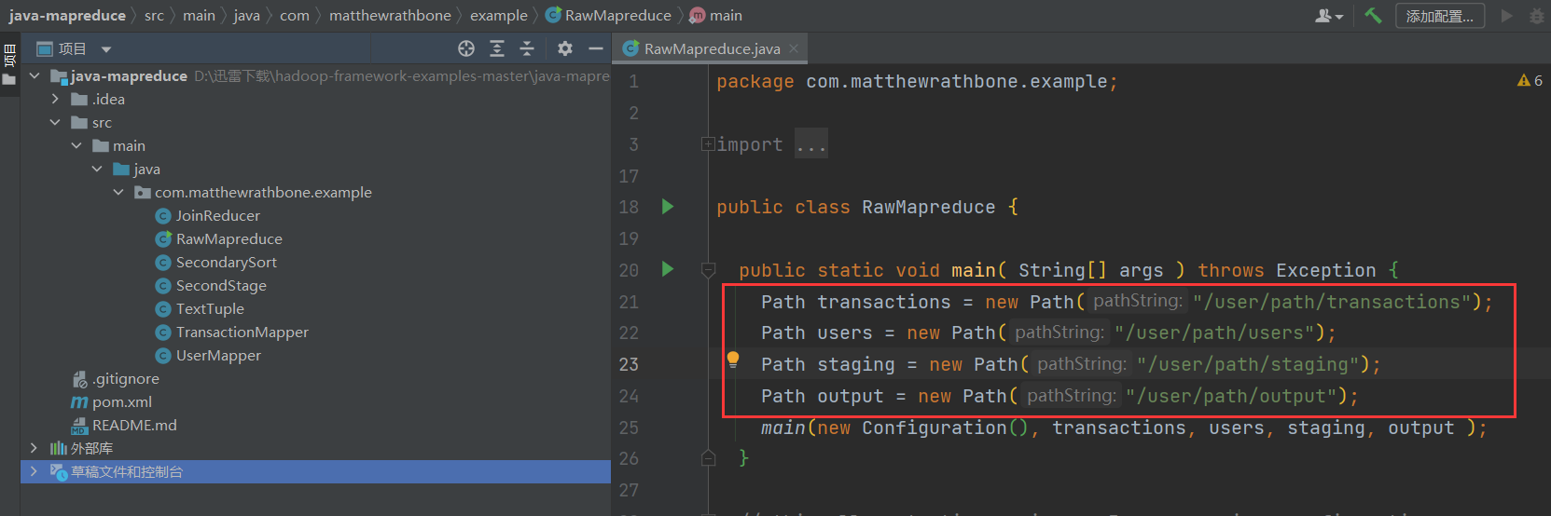
Task: Toggle fold on the main method line 20
Action: click(708, 270)
